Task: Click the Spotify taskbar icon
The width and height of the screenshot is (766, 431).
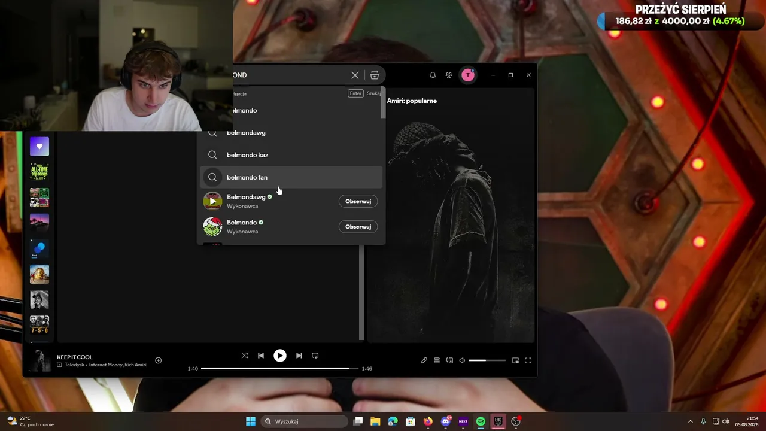Action: (x=481, y=421)
